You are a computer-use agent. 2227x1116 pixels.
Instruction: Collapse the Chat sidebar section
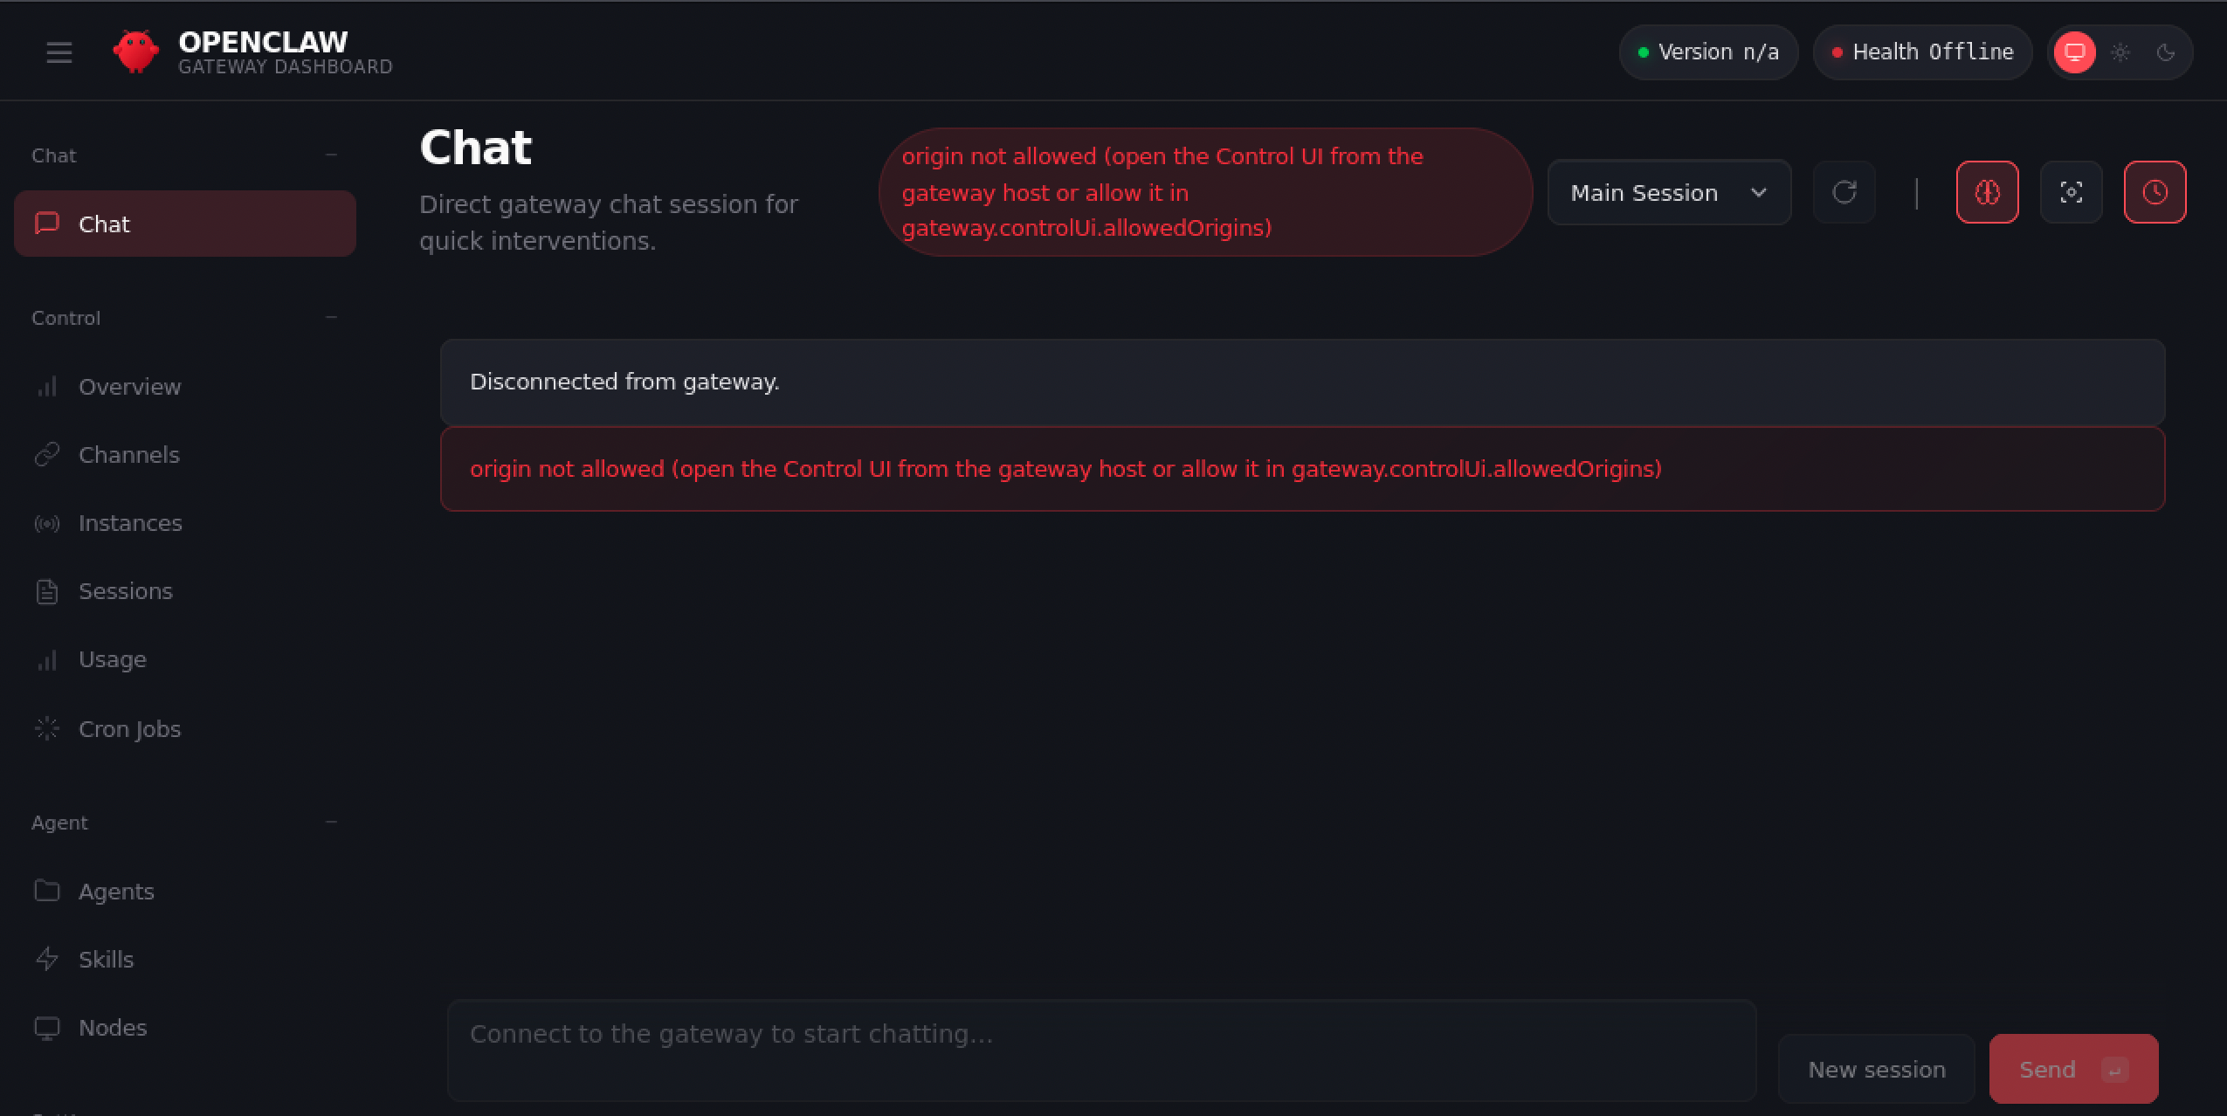[331, 155]
